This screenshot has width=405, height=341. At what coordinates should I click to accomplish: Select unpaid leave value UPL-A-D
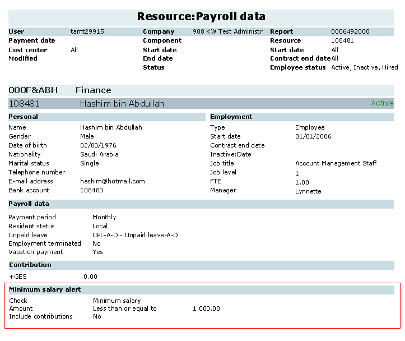134,236
